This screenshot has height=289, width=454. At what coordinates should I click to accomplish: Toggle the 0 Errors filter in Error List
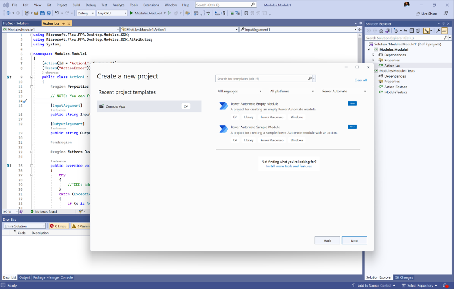59,226
